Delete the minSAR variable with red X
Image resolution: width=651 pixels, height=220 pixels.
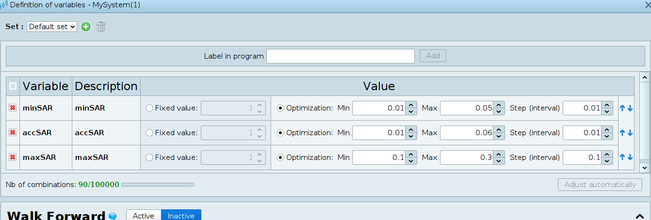pos(13,108)
